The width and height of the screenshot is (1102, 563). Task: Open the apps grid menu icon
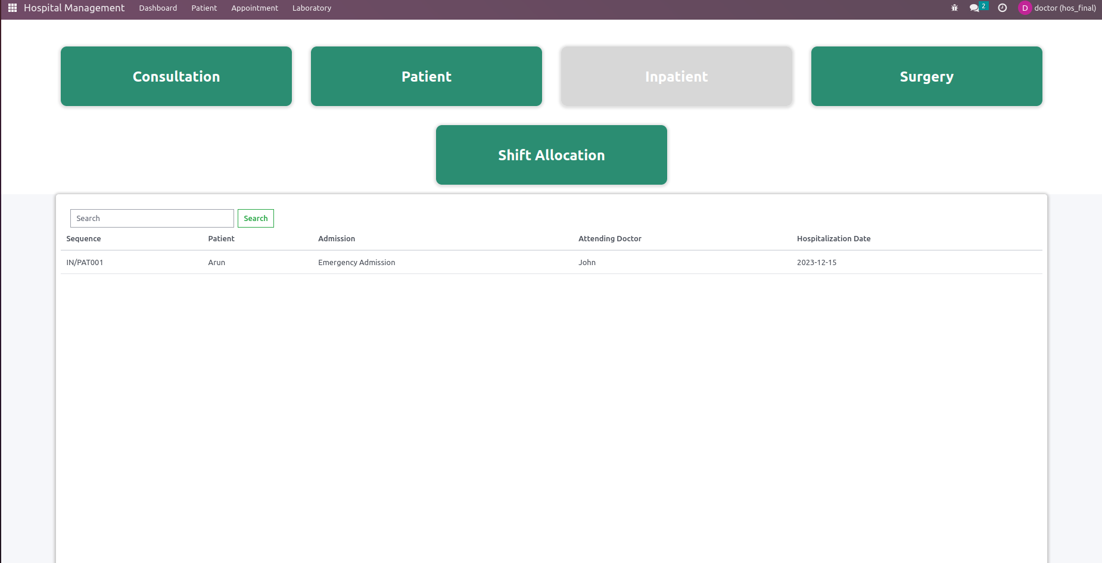12,8
